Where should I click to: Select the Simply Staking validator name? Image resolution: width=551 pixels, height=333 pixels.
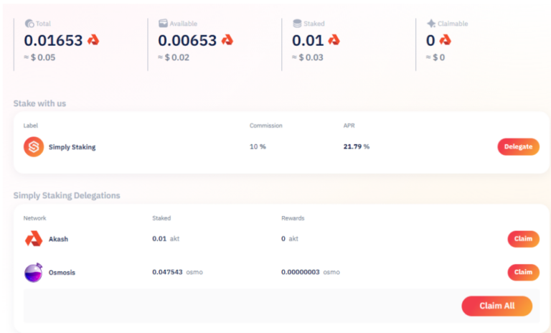coord(72,147)
